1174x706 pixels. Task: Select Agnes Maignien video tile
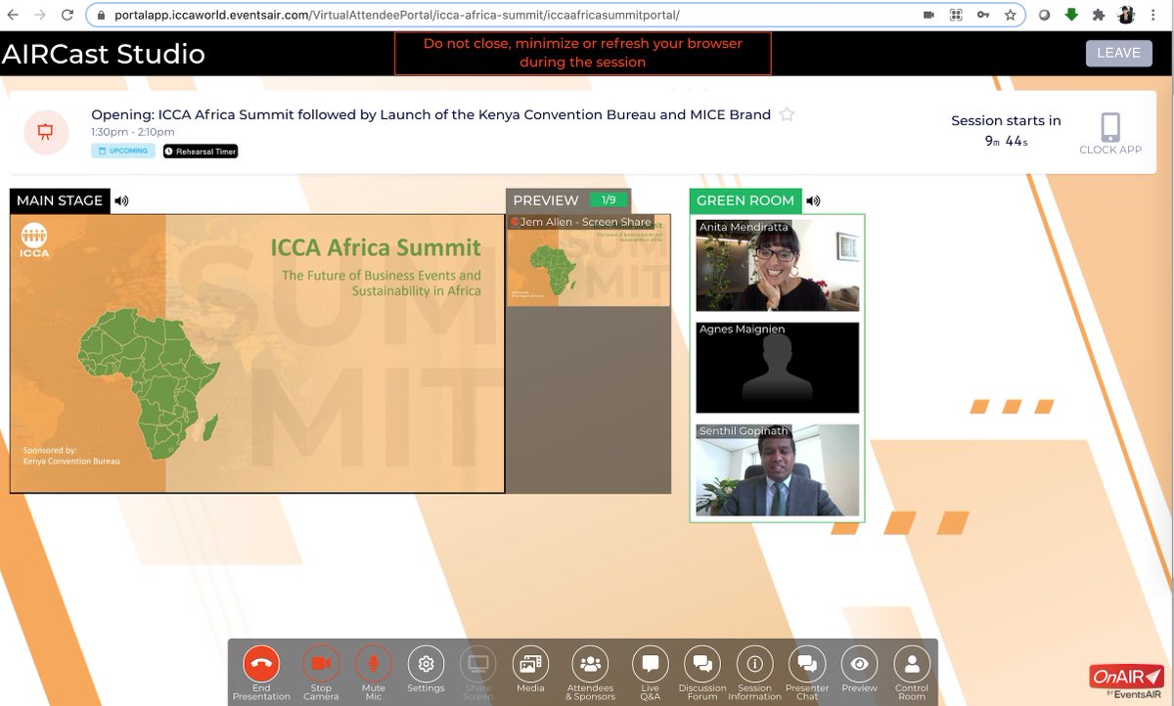pyautogui.click(x=778, y=368)
